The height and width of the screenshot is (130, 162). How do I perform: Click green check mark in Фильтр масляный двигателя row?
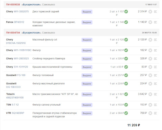click(x=126, y=83)
